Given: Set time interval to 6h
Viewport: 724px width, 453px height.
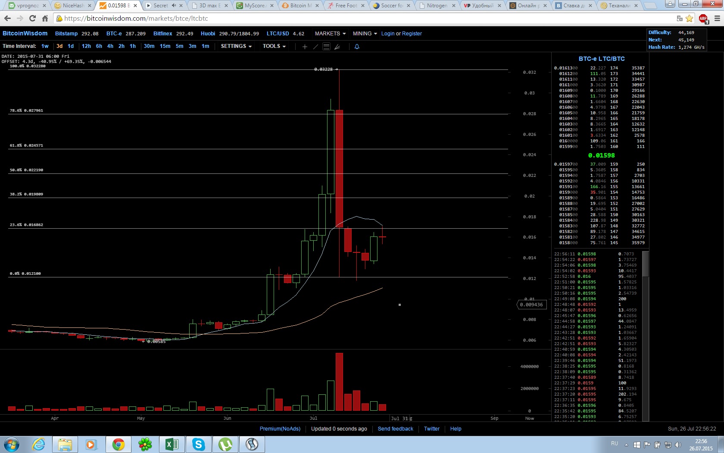Looking at the screenshot, I should [x=99, y=46].
